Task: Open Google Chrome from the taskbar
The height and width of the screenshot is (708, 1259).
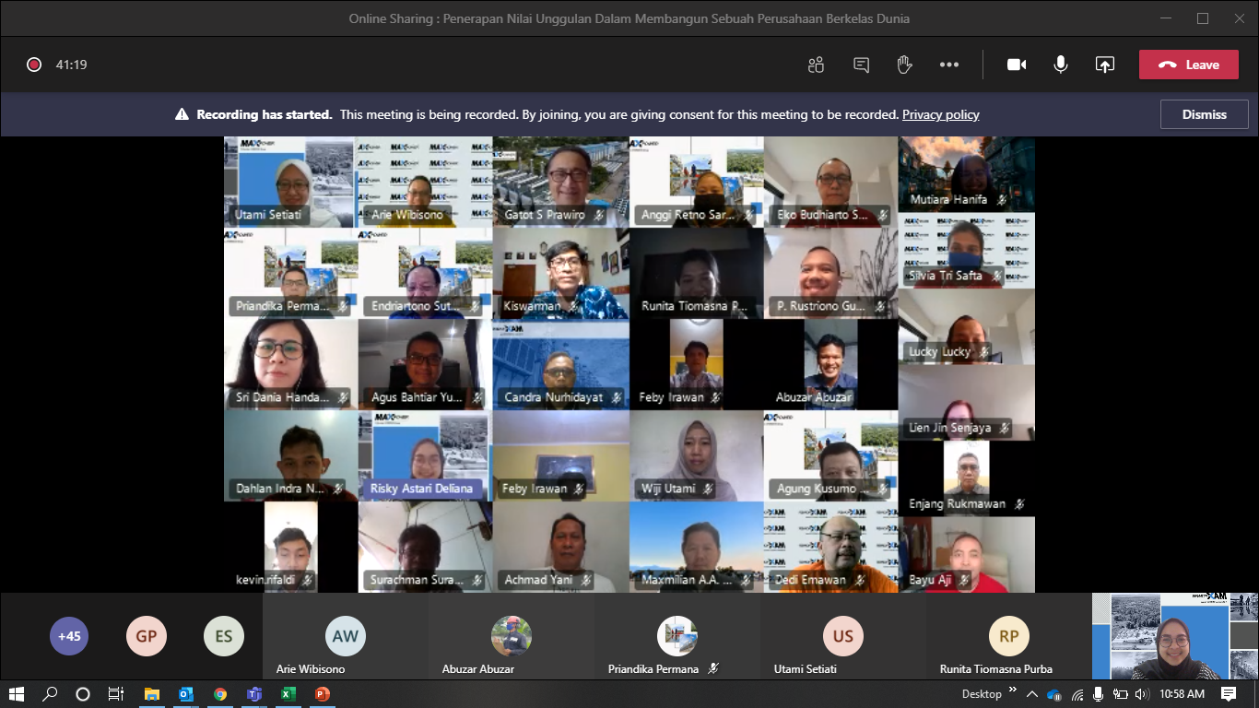Action: coord(220,694)
